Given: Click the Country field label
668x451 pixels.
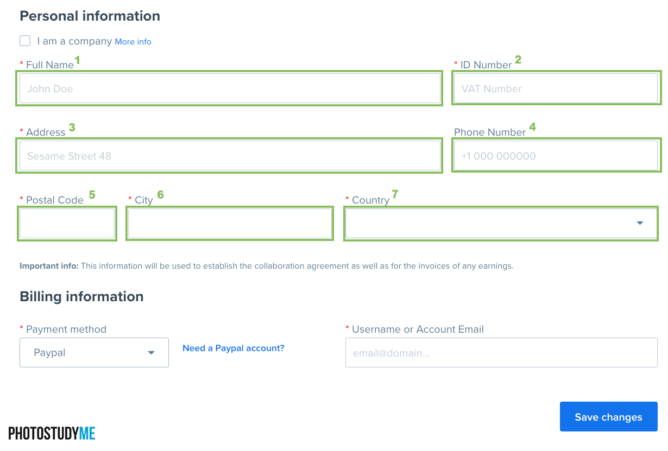Looking at the screenshot, I should point(371,200).
